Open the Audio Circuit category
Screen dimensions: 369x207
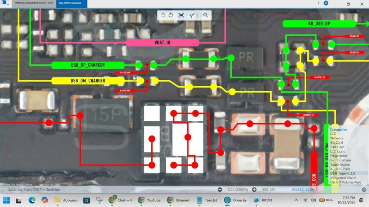[x=340, y=169]
